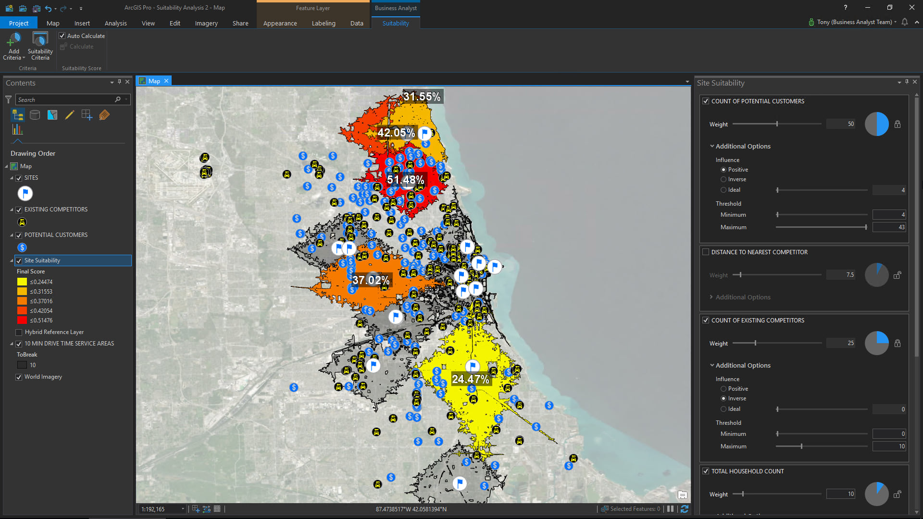Open the Analysis ribbon tab
The height and width of the screenshot is (519, 923).
tap(115, 23)
